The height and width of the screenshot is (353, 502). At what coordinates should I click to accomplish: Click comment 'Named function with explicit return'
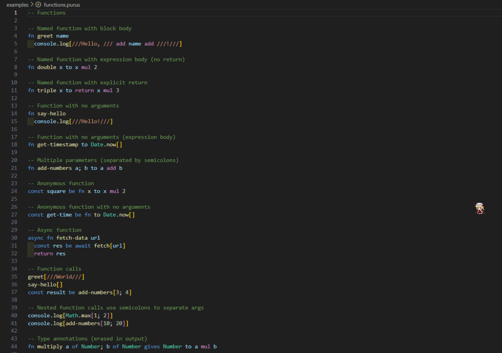click(x=92, y=83)
